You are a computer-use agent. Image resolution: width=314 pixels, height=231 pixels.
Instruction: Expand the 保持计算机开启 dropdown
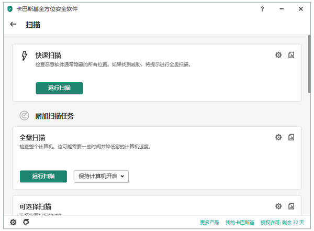point(101,176)
